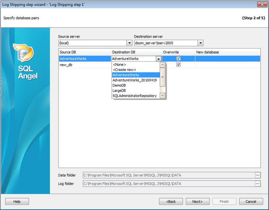Click the Overwrite column header
Screen dimensions: 269x210
[178, 52]
